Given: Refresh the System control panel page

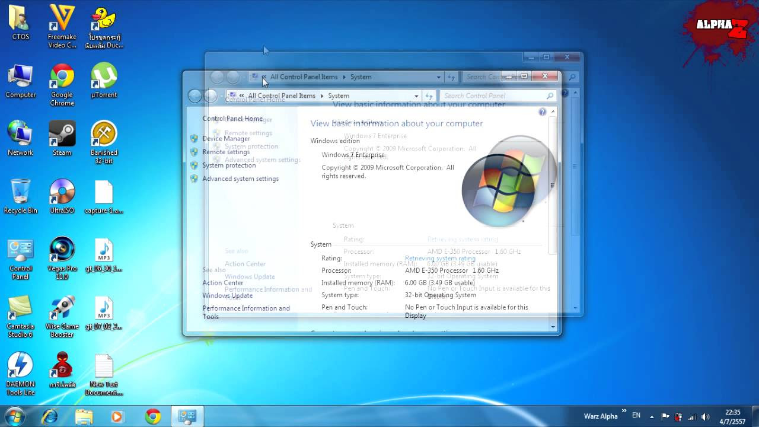Looking at the screenshot, I should pos(429,95).
